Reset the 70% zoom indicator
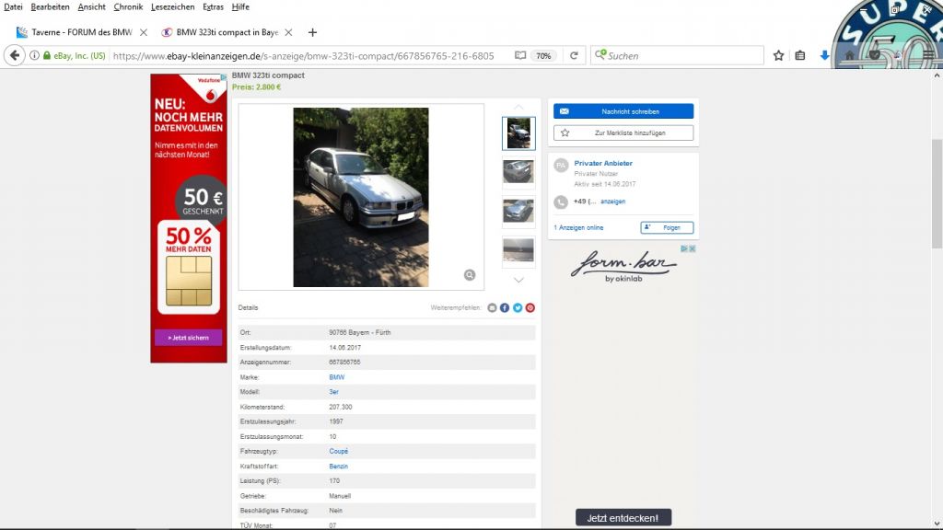943x530 pixels. point(543,56)
